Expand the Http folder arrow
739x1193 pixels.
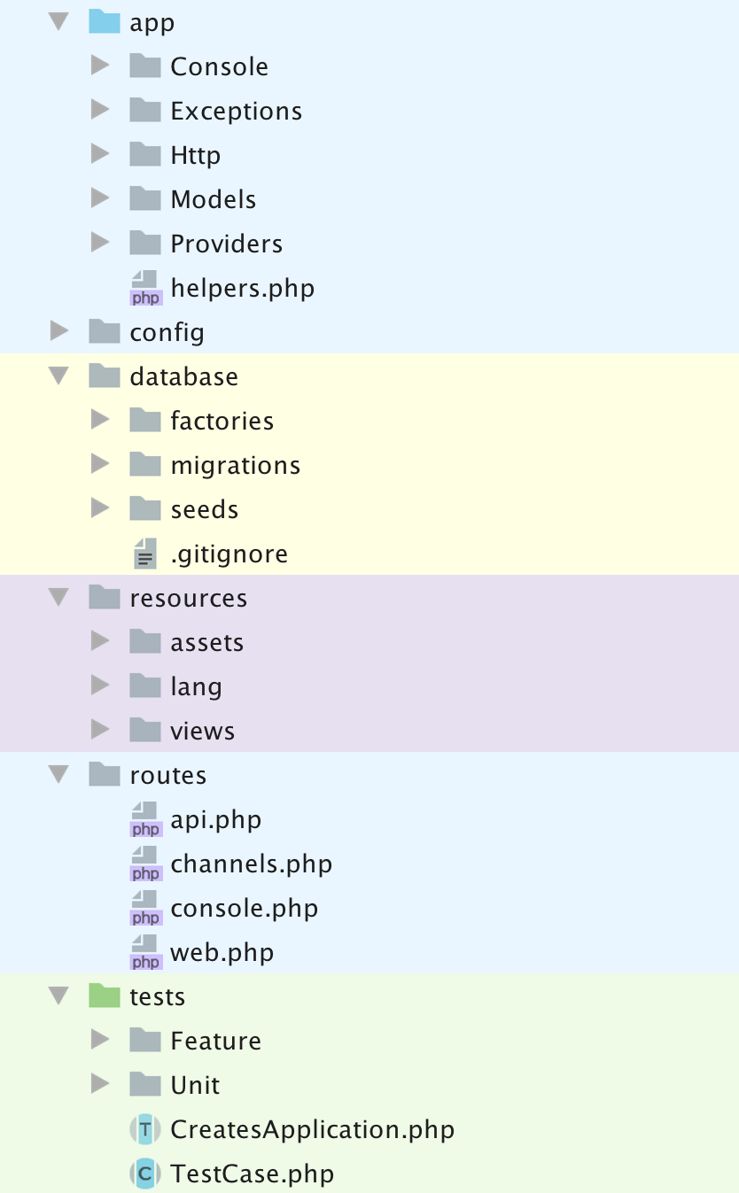(x=100, y=154)
